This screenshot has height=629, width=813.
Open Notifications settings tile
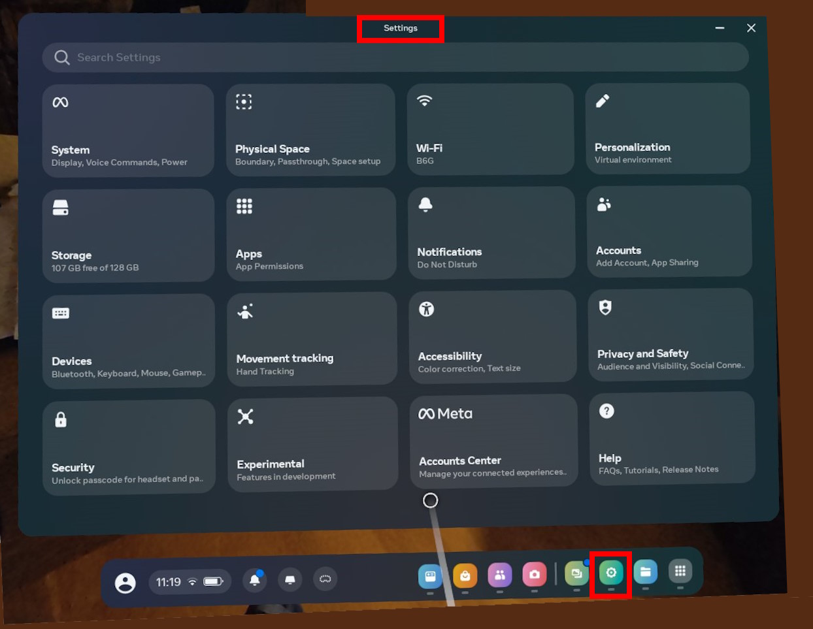tap(491, 233)
